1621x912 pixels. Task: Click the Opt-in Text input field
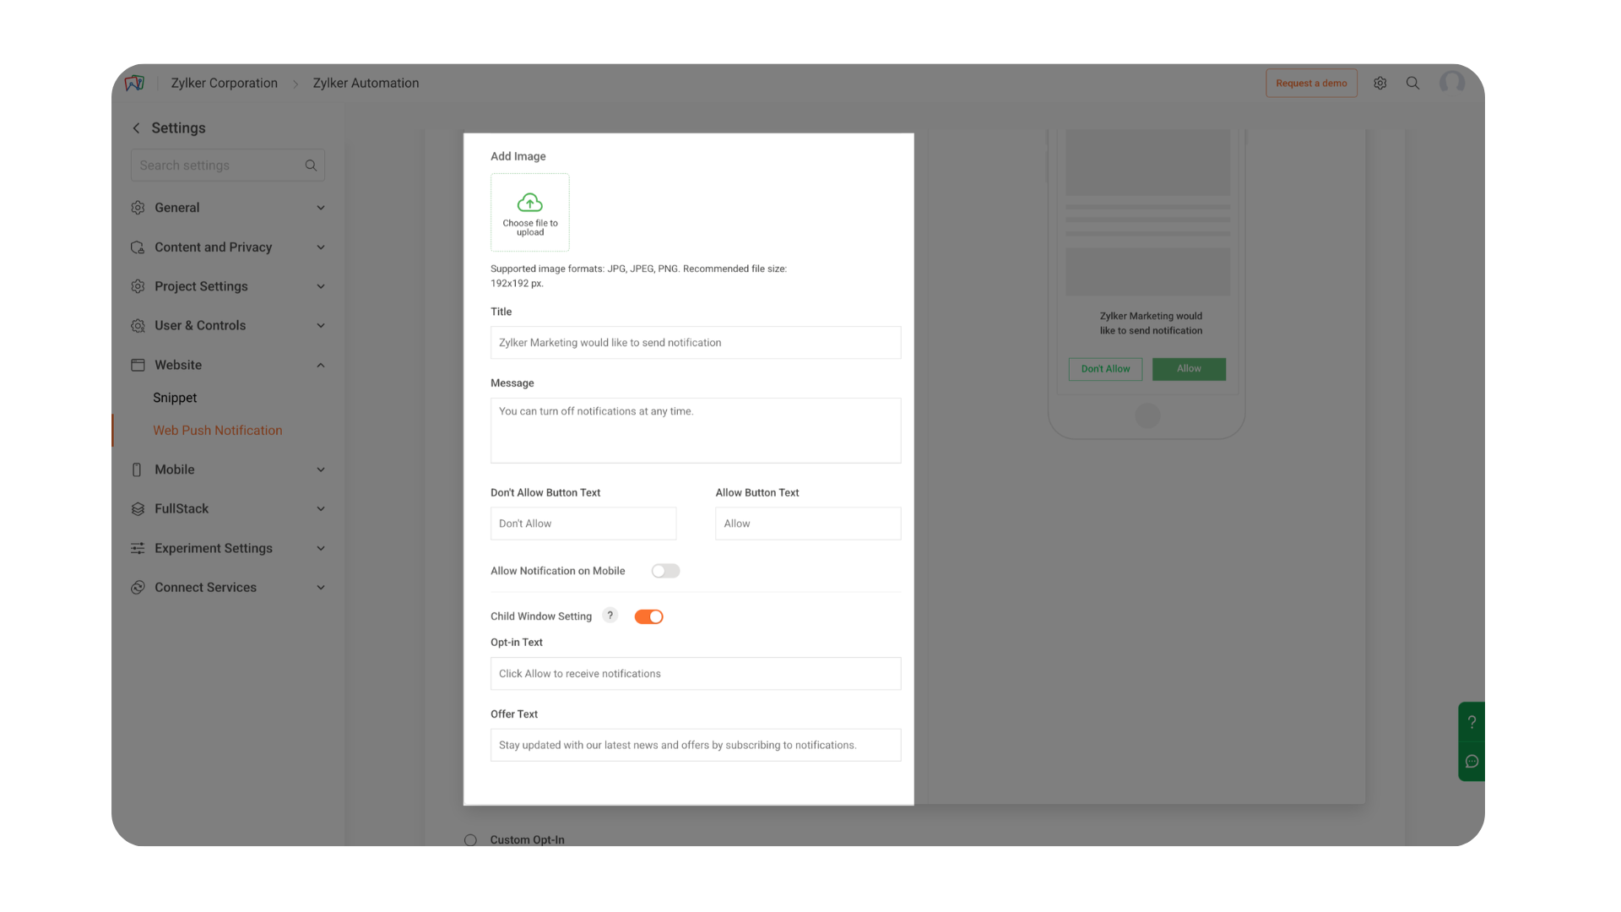coord(695,674)
